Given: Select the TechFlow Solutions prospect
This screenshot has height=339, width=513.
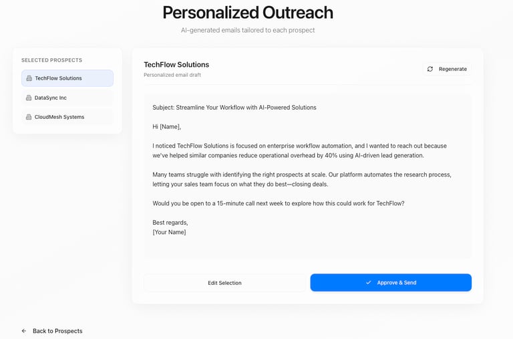Looking at the screenshot, I should click(67, 78).
